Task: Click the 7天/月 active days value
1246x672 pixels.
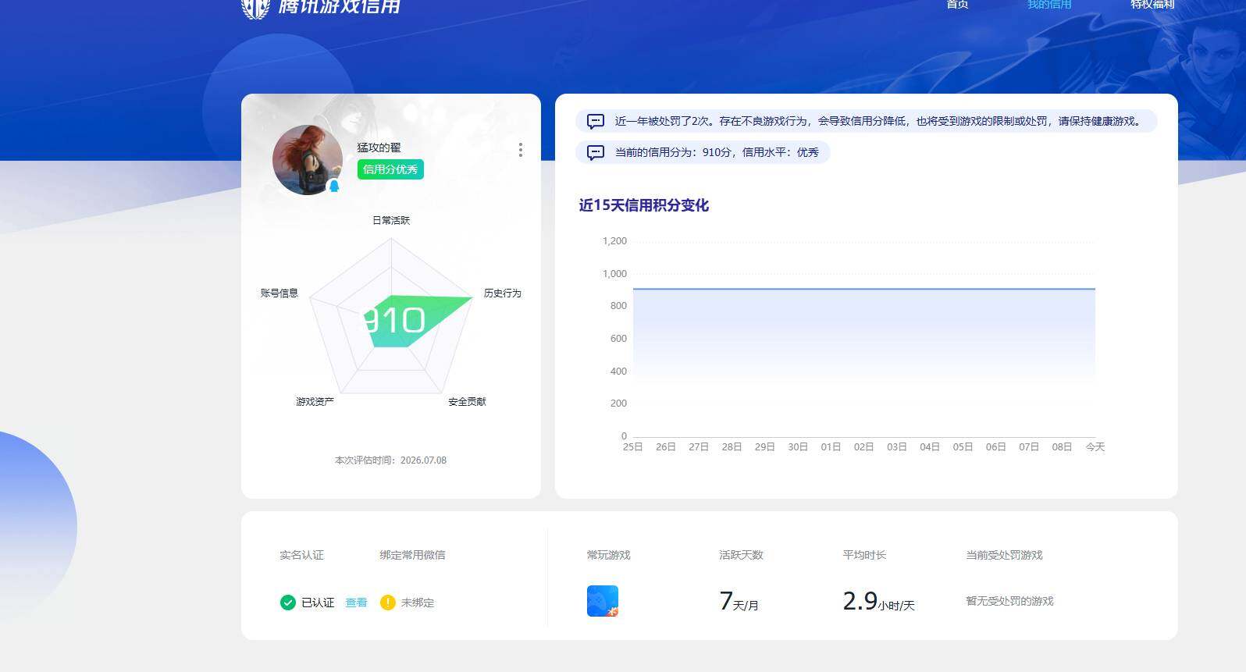Action: tap(739, 601)
